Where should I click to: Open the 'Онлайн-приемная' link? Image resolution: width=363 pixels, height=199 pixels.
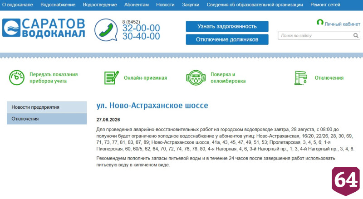click(145, 78)
